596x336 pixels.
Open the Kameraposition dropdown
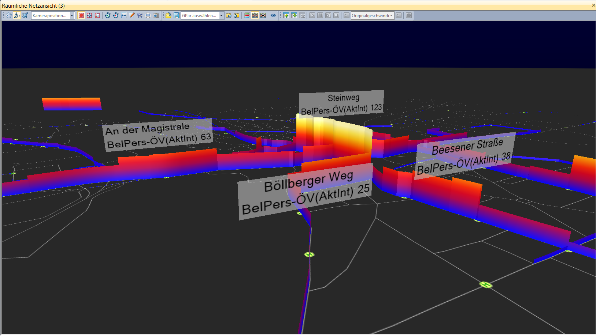point(72,15)
